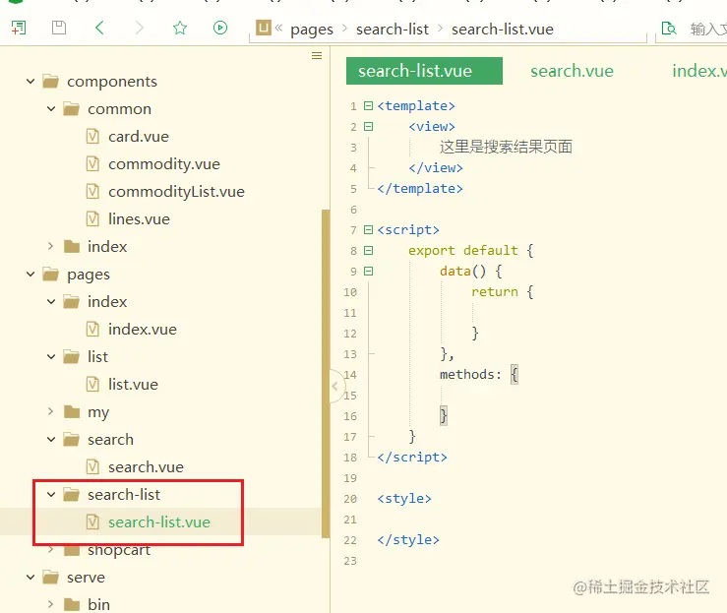This screenshot has width=727, height=613.
Task: Open card.vue in the file tree
Action: pyautogui.click(x=138, y=137)
